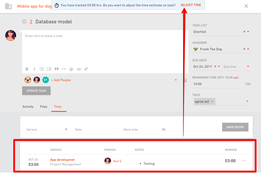Click the Oct 24, 2017 date value
This screenshot has height=173, width=261.
(x=203, y=66)
